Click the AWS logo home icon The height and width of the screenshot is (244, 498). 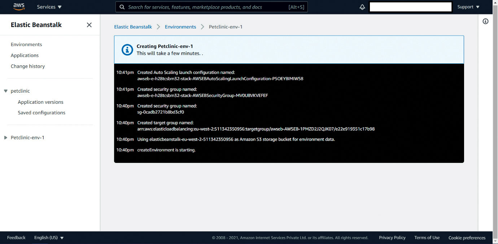(x=19, y=6)
